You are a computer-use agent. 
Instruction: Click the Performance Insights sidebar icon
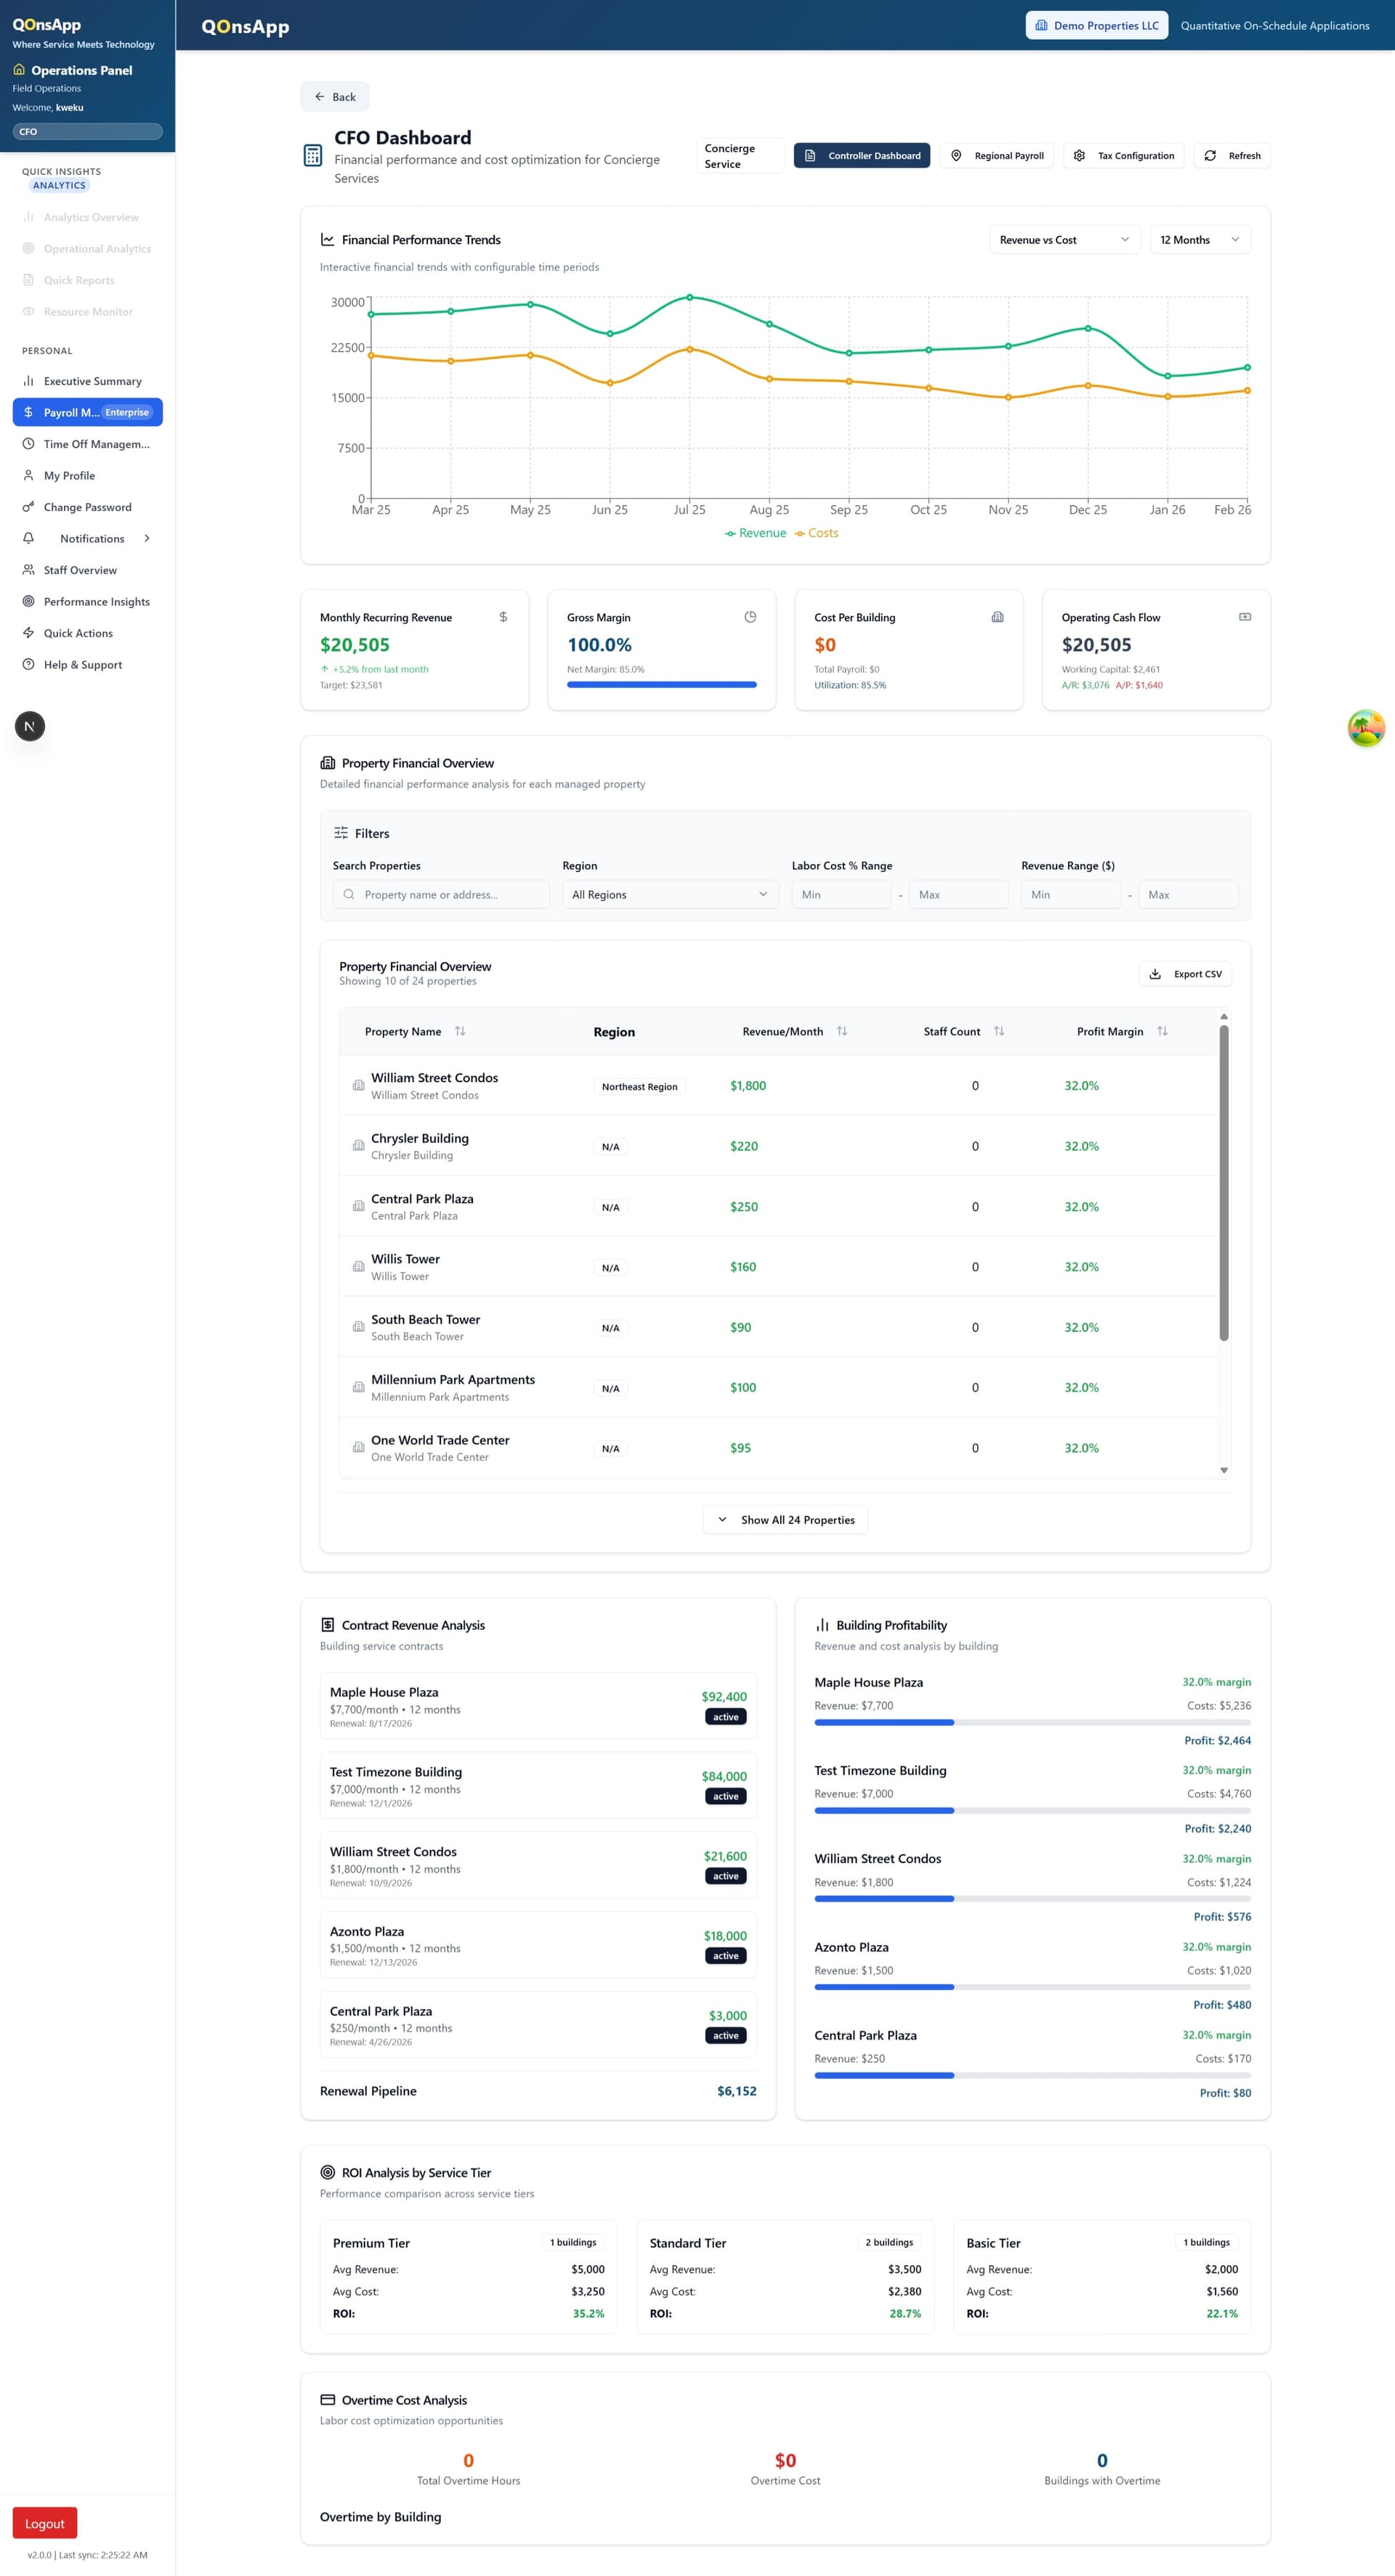click(x=28, y=601)
